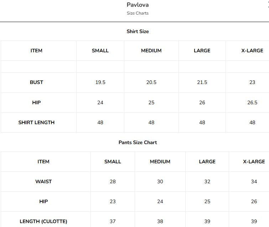The height and width of the screenshot is (227, 269).
Task: Select the 26.5 hip value for X-Large
Action: pos(252,102)
